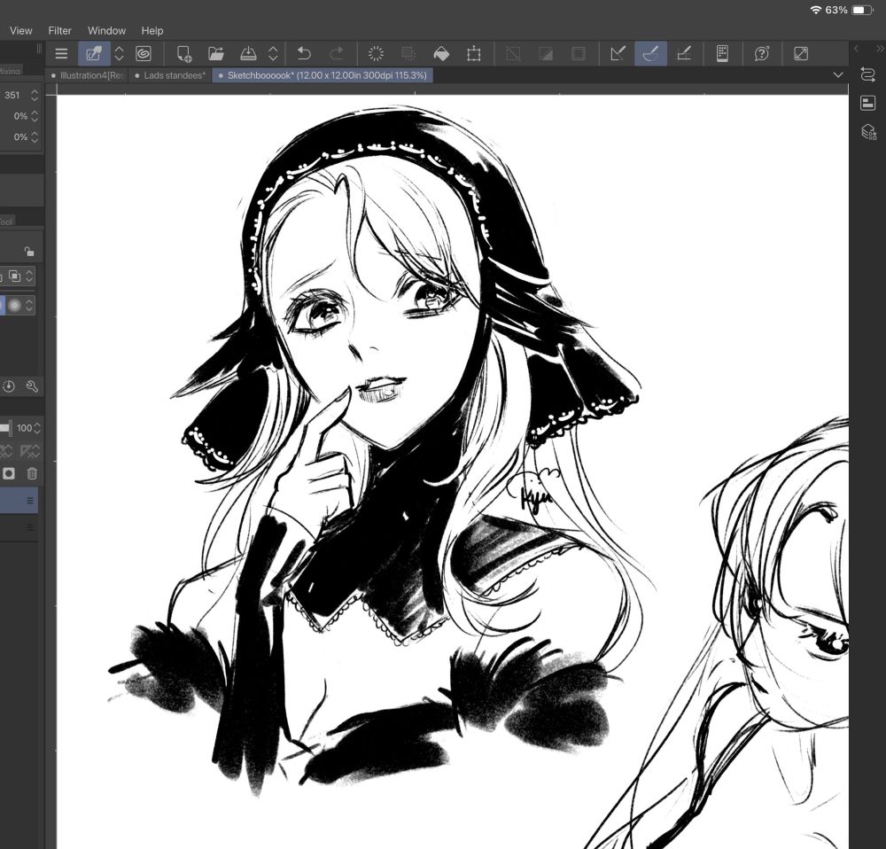The height and width of the screenshot is (849, 886).
Task: Open the View menu
Action: (x=21, y=30)
